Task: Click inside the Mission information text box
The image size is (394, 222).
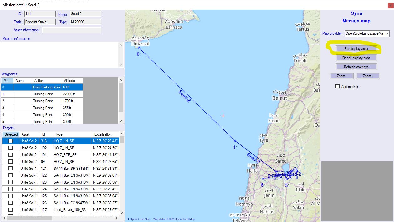Action: (x=59, y=54)
